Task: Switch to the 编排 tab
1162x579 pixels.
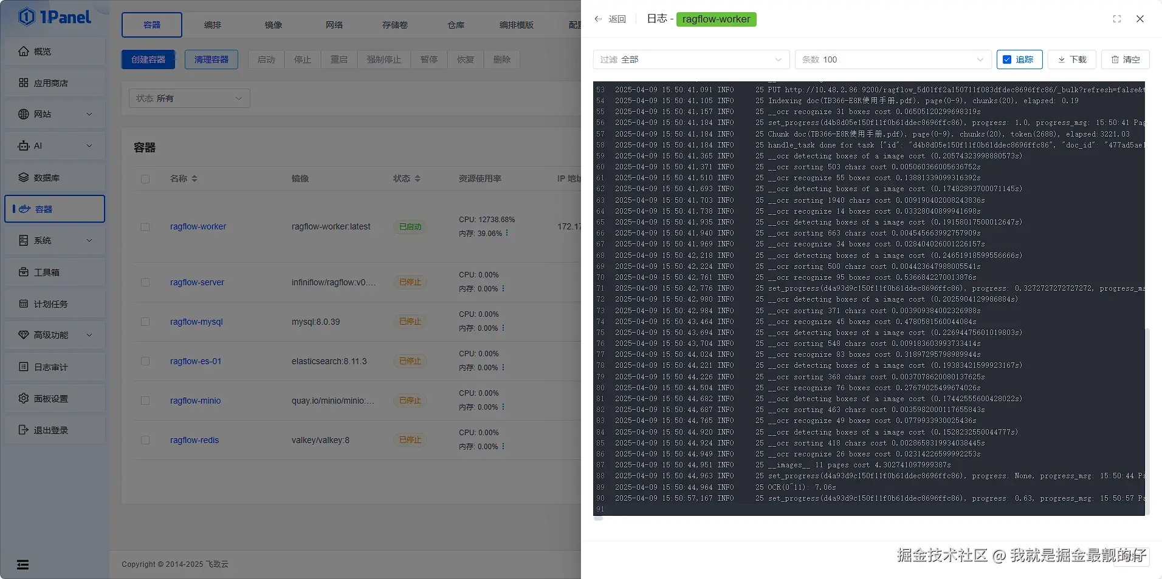Action: 213,25
